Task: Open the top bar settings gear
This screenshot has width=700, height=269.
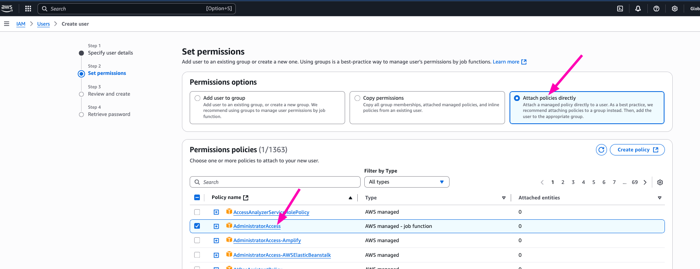Action: point(675,9)
